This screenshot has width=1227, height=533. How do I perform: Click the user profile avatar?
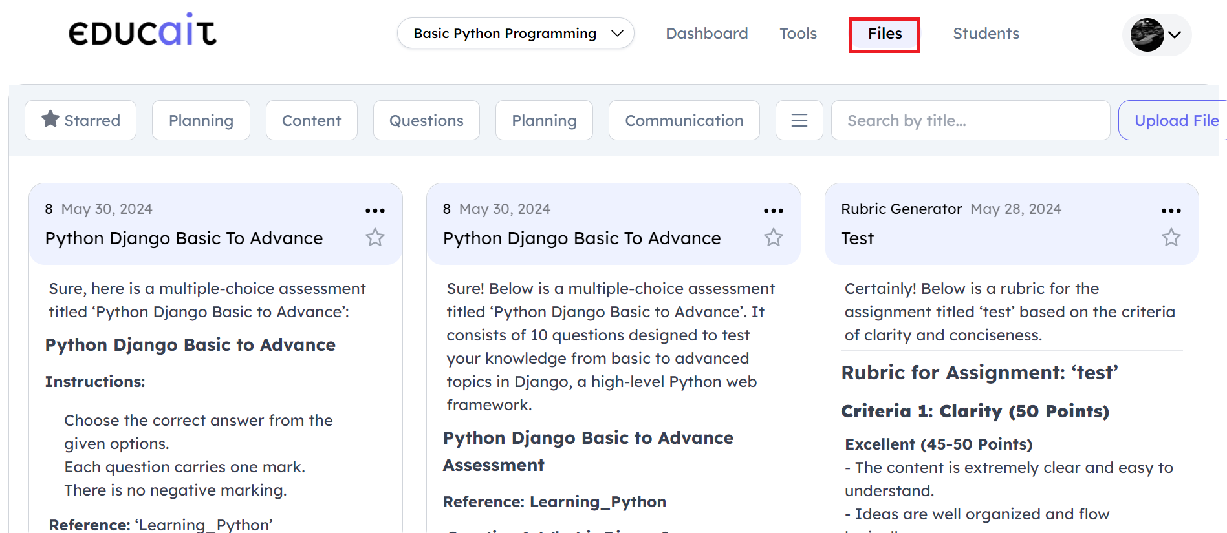[x=1147, y=35]
